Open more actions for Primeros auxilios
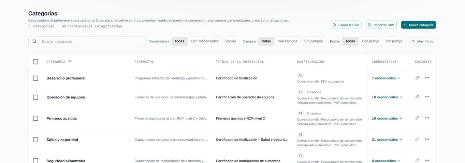465x163 pixels. click(427, 118)
